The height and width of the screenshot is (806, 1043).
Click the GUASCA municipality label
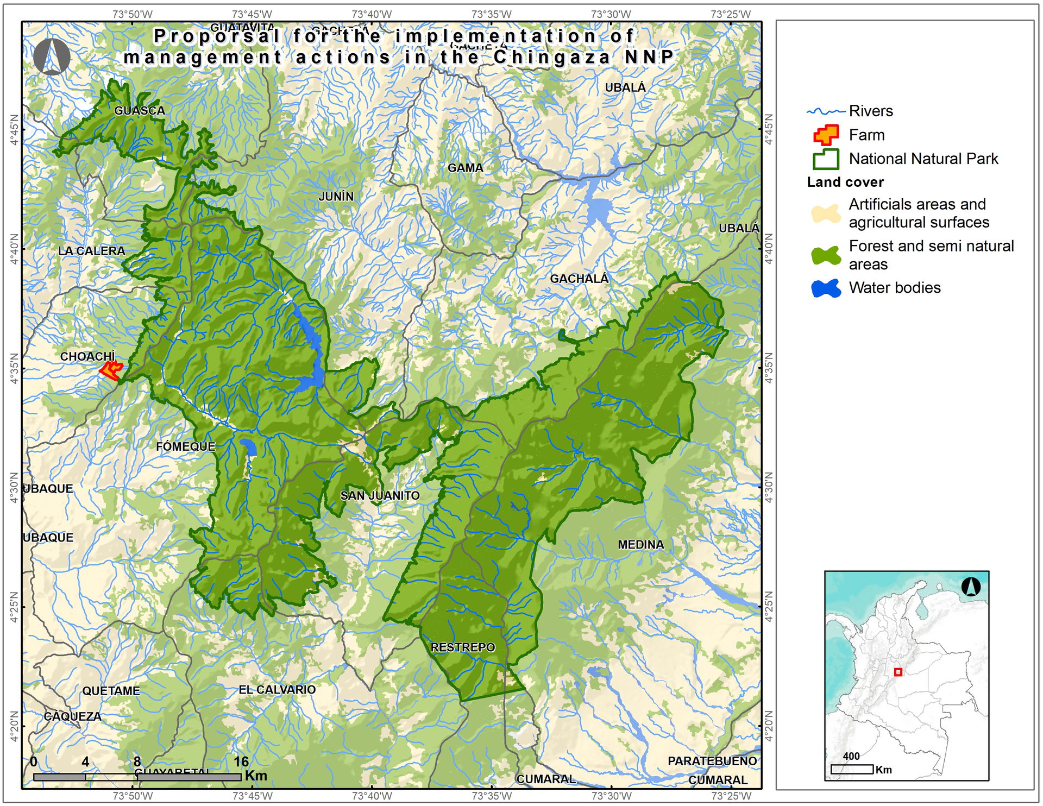pyautogui.click(x=140, y=111)
